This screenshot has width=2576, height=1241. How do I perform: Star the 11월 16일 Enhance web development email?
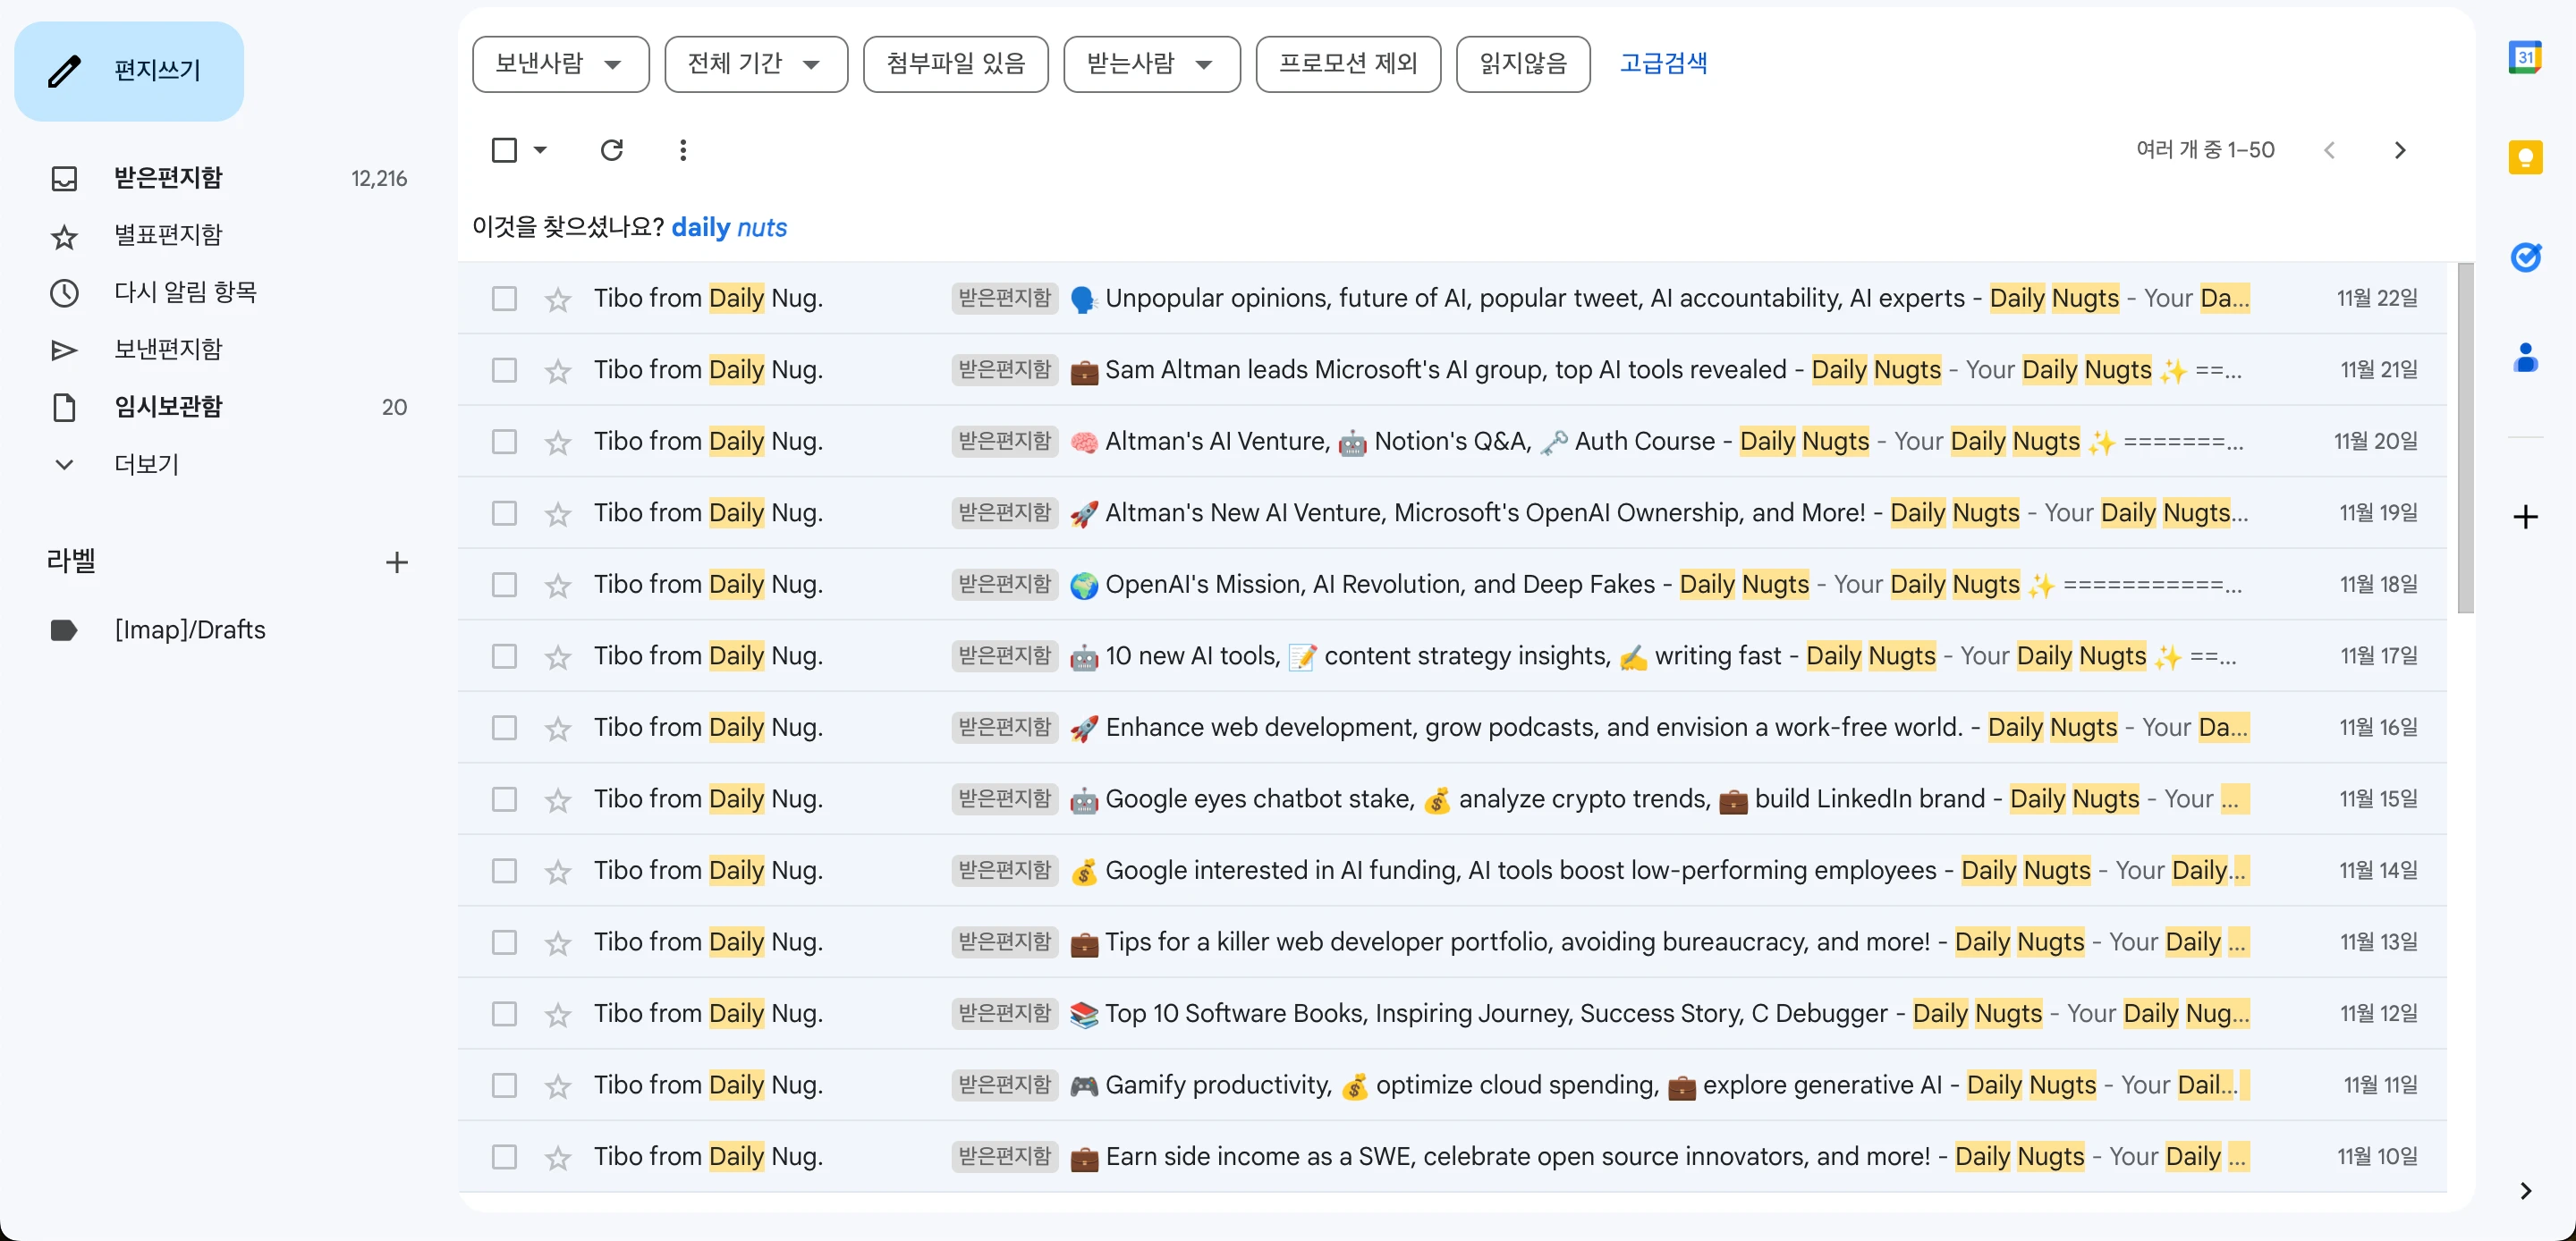pyautogui.click(x=558, y=728)
